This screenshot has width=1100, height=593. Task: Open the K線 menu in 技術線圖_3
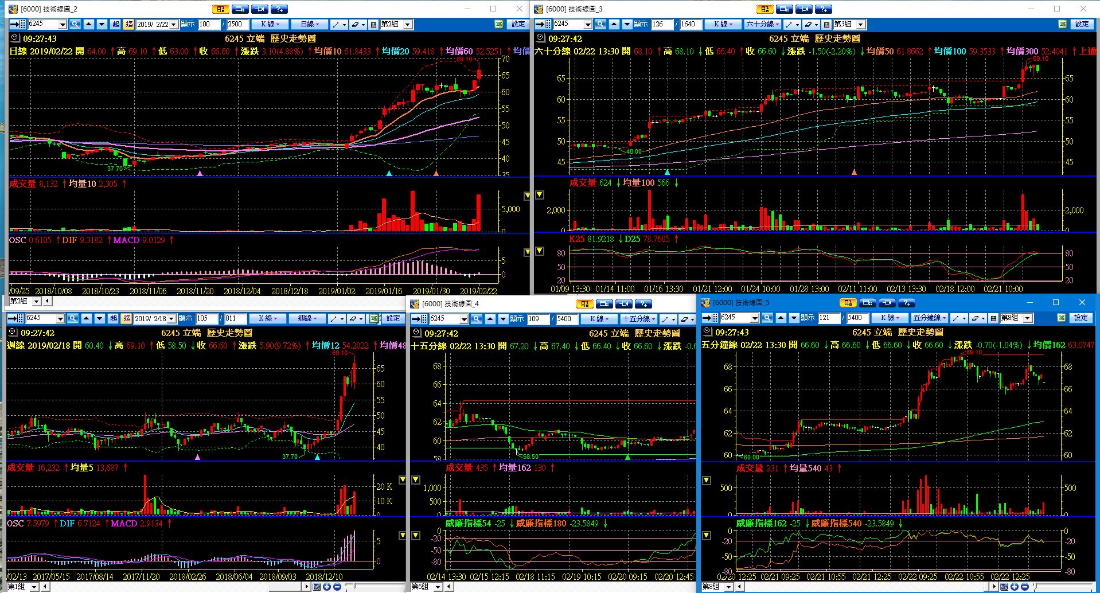(724, 24)
